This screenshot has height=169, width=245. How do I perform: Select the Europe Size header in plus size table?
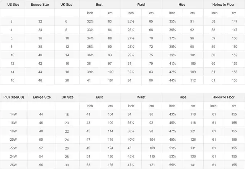click(42, 97)
